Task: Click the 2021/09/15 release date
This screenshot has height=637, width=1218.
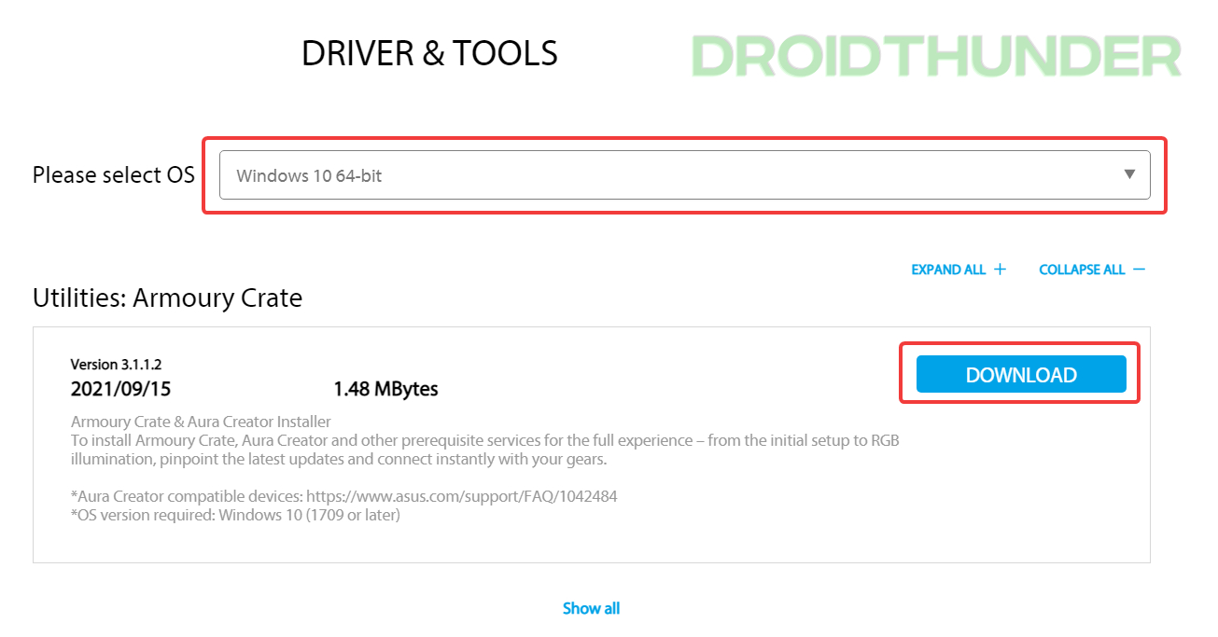Action: 120,389
